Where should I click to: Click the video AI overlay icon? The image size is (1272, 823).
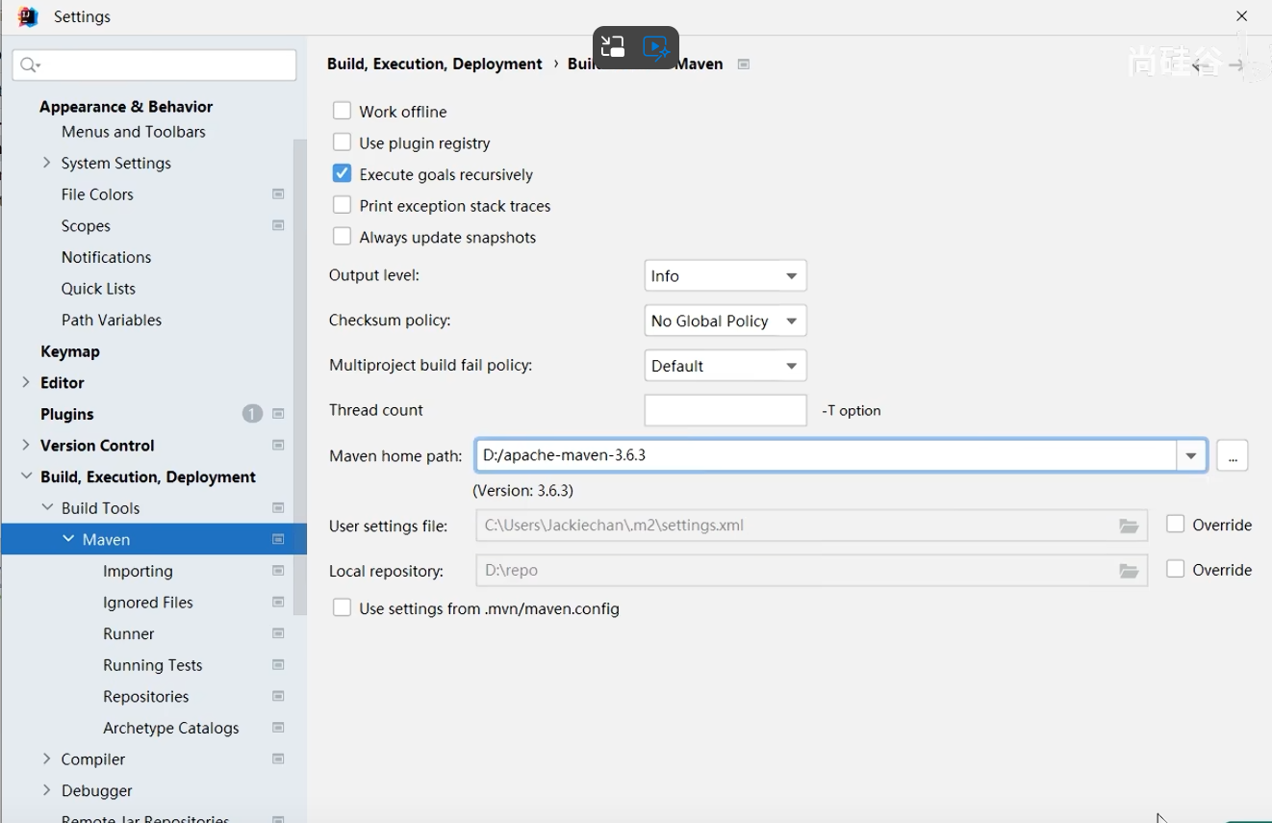click(x=656, y=47)
